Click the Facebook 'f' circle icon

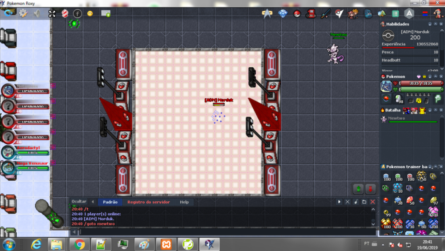pyautogui.click(x=77, y=14)
